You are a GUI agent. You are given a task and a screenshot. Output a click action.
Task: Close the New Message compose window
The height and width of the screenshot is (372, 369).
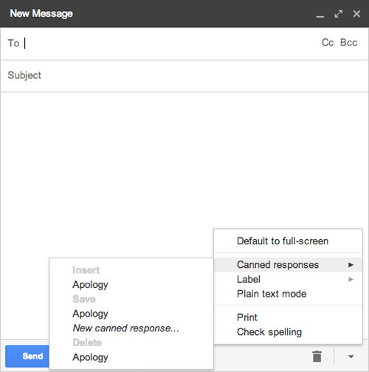[x=356, y=14]
